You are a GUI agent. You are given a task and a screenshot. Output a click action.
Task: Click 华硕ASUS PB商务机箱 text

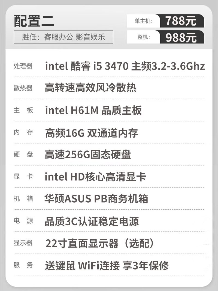click(x=96, y=198)
